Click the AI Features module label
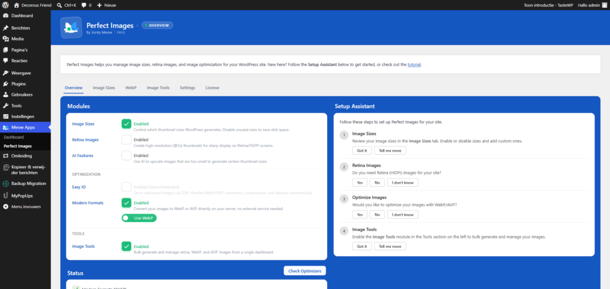 (82, 155)
